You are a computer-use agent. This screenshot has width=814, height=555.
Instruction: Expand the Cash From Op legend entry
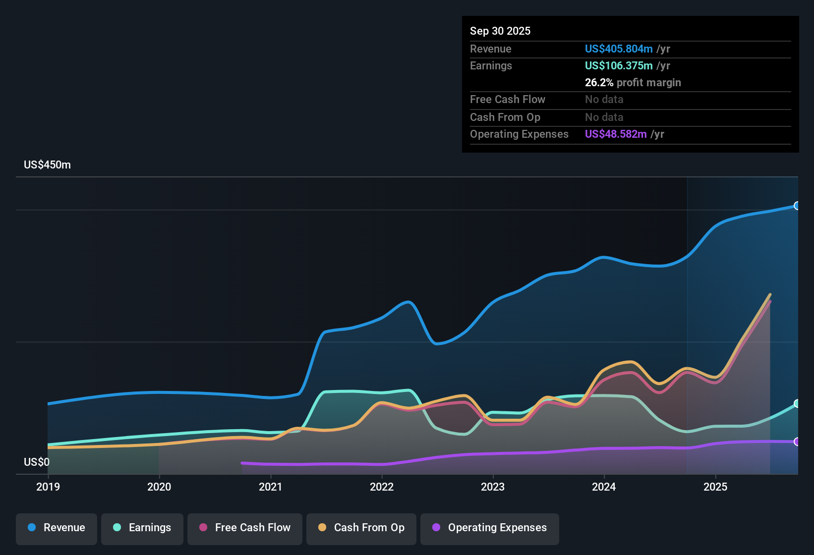tap(361, 528)
